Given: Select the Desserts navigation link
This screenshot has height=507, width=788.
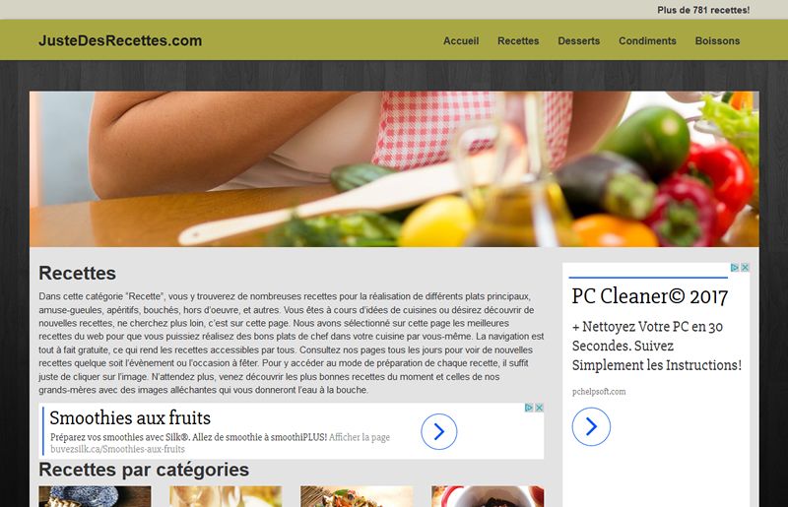Looking at the screenshot, I should click(x=579, y=40).
